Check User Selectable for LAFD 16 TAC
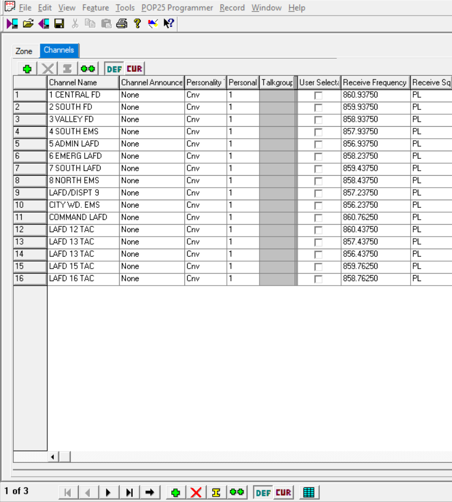The image size is (452, 502). (x=318, y=279)
